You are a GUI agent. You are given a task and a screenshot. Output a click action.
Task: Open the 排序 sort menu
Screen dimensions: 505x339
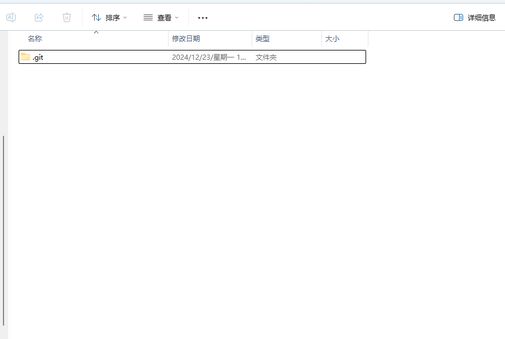tap(110, 18)
